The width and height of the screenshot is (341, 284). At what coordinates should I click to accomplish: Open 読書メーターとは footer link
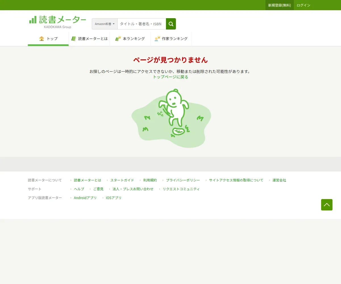pyautogui.click(x=88, y=180)
